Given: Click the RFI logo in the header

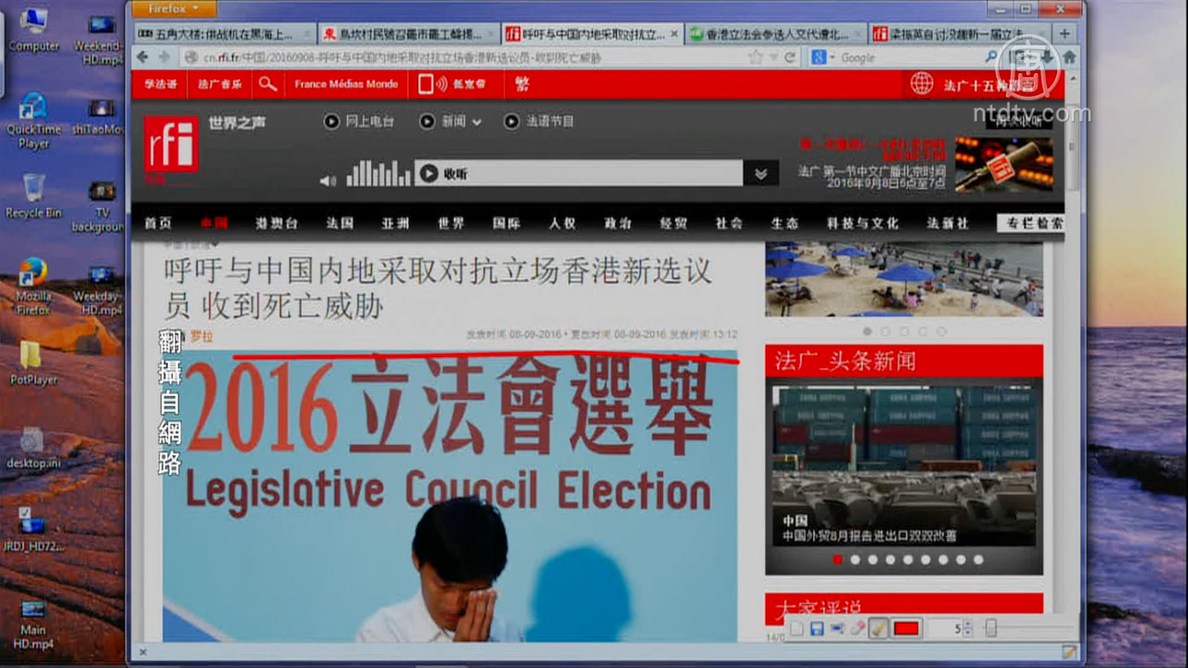Looking at the screenshot, I should click(x=171, y=144).
